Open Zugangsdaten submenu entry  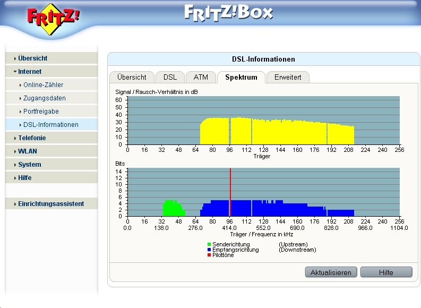tap(51, 98)
